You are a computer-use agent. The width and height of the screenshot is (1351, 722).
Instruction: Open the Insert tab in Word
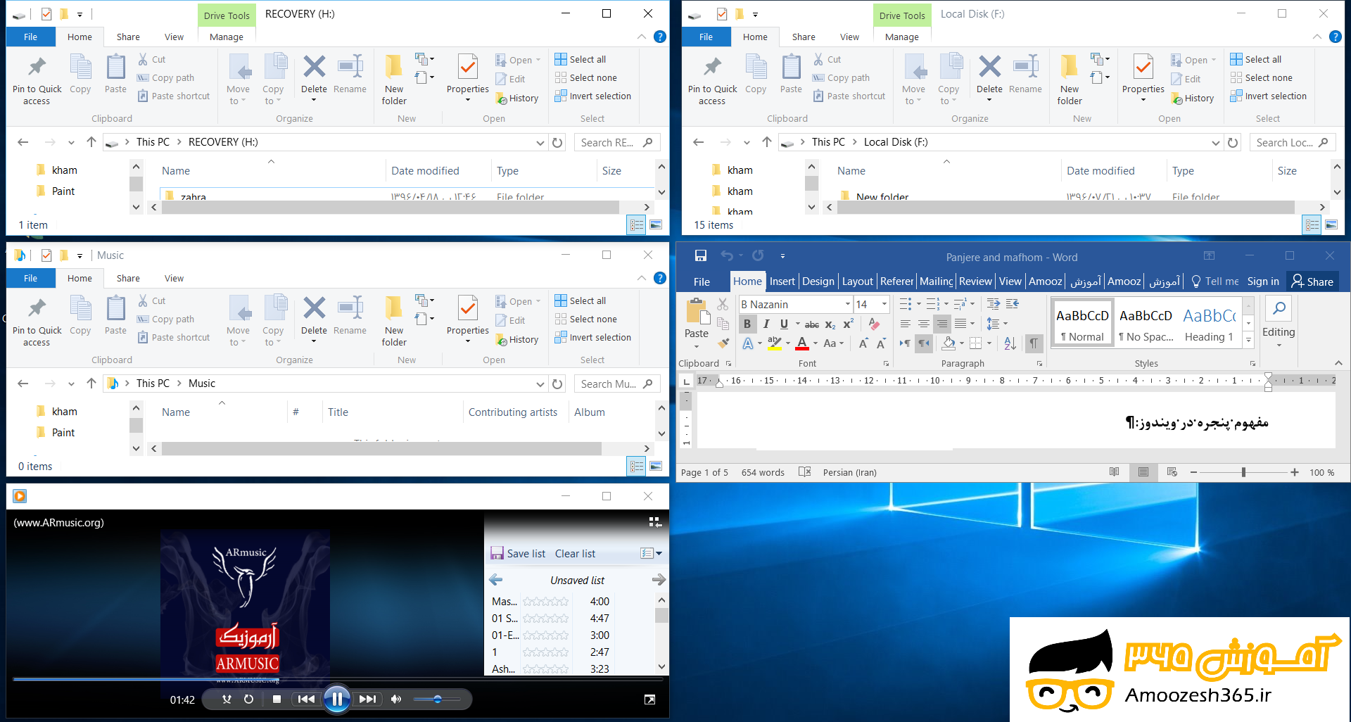coord(782,281)
